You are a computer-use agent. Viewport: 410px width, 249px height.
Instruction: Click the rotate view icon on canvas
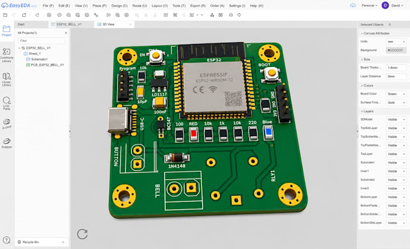(x=83, y=234)
